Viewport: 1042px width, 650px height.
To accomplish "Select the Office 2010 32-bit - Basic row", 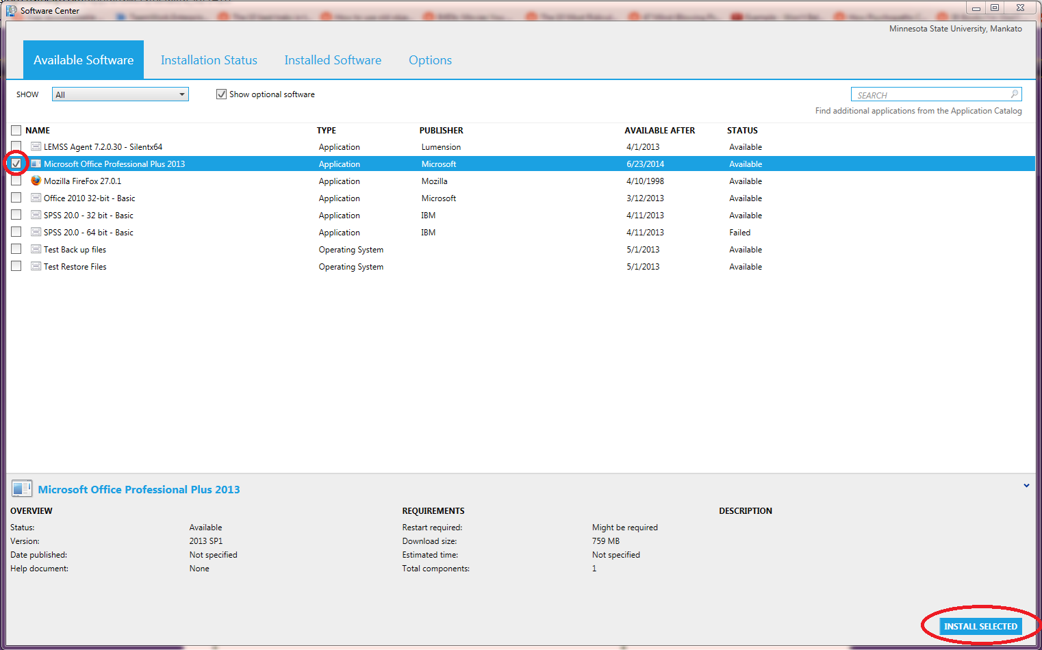I will [522, 198].
